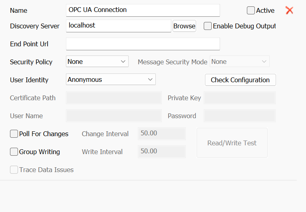Screen dimensions: 306x212
Task: Expand the User Identity dropdown
Action: pyautogui.click(x=111, y=79)
